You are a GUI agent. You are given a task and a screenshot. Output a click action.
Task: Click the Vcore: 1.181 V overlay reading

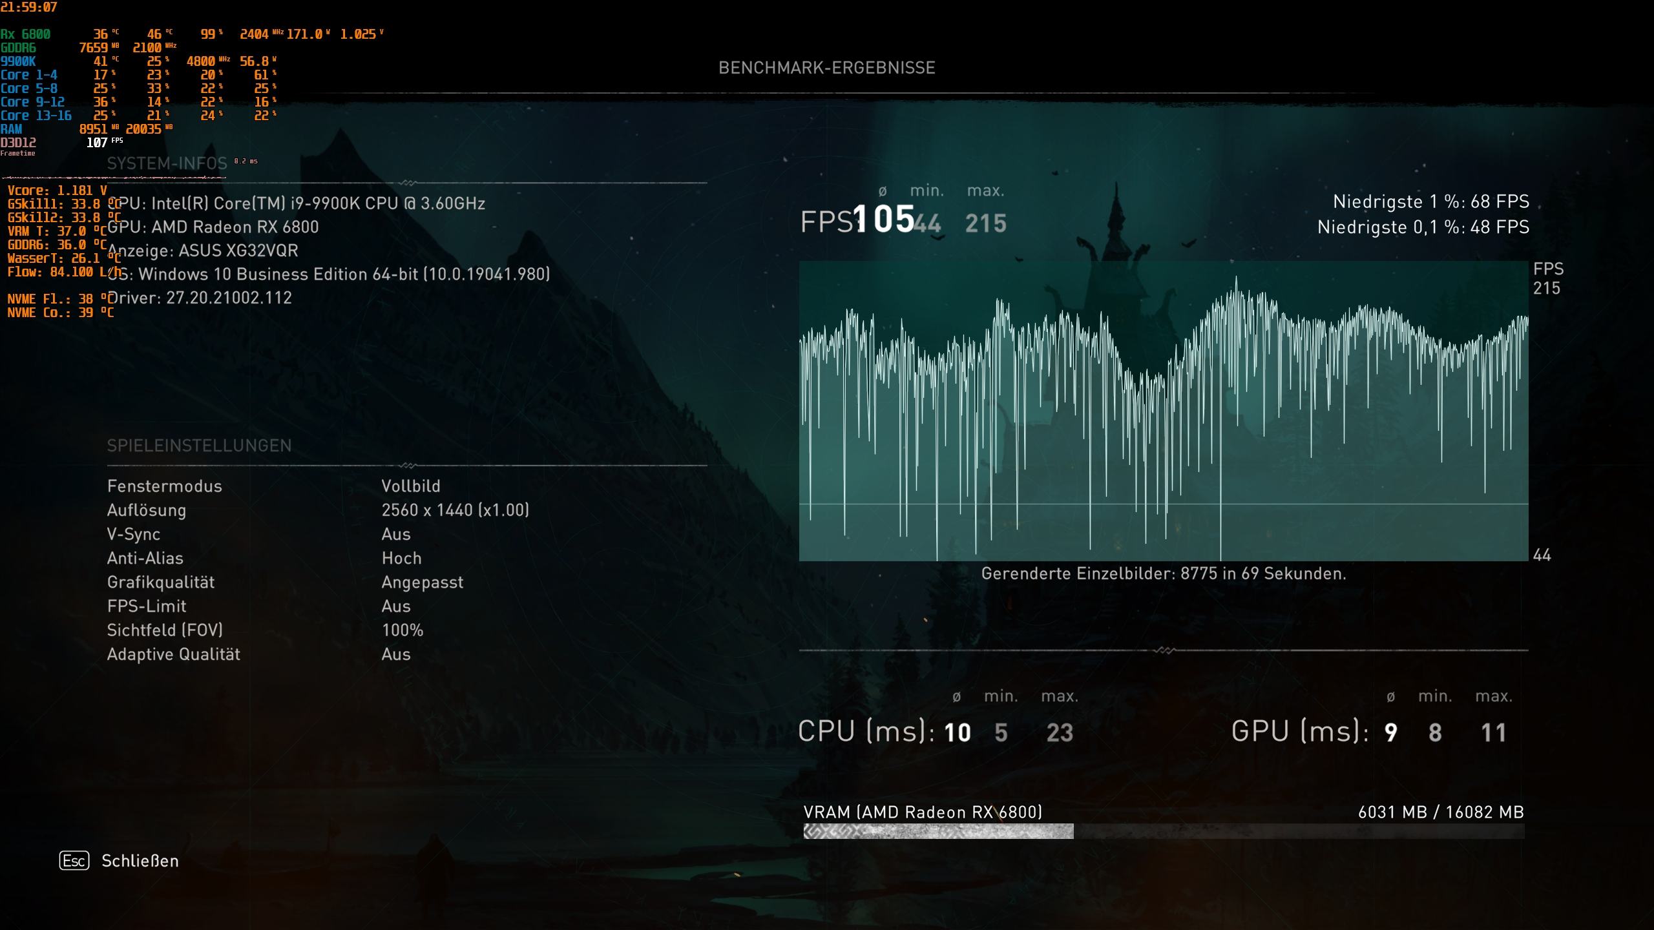click(x=58, y=191)
